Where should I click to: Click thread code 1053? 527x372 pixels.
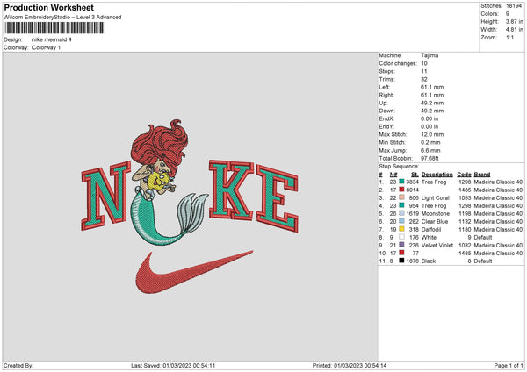[x=465, y=197]
